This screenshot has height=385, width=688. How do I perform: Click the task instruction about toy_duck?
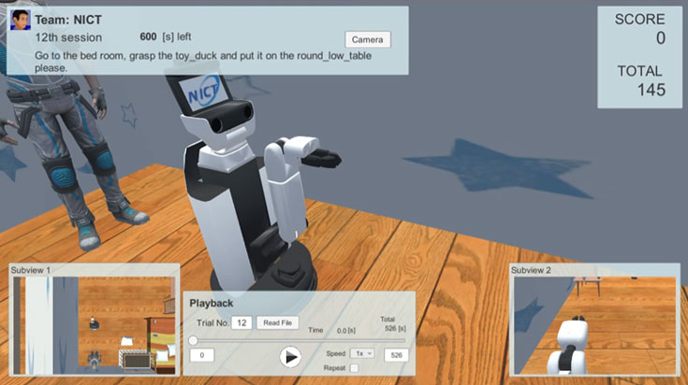click(x=203, y=62)
